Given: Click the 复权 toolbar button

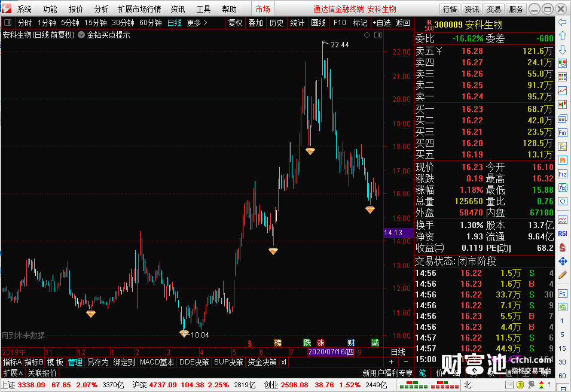Looking at the screenshot, I should coord(235,23).
